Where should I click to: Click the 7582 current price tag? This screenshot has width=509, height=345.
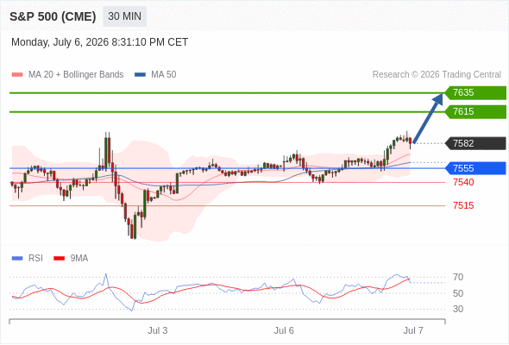[x=475, y=143]
